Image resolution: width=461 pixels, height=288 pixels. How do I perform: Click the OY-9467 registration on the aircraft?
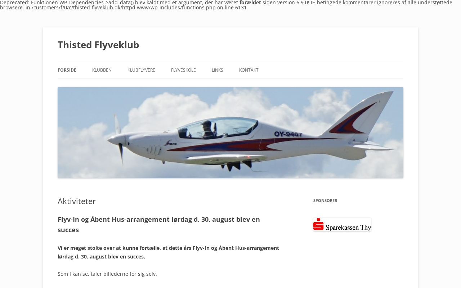pos(288,134)
